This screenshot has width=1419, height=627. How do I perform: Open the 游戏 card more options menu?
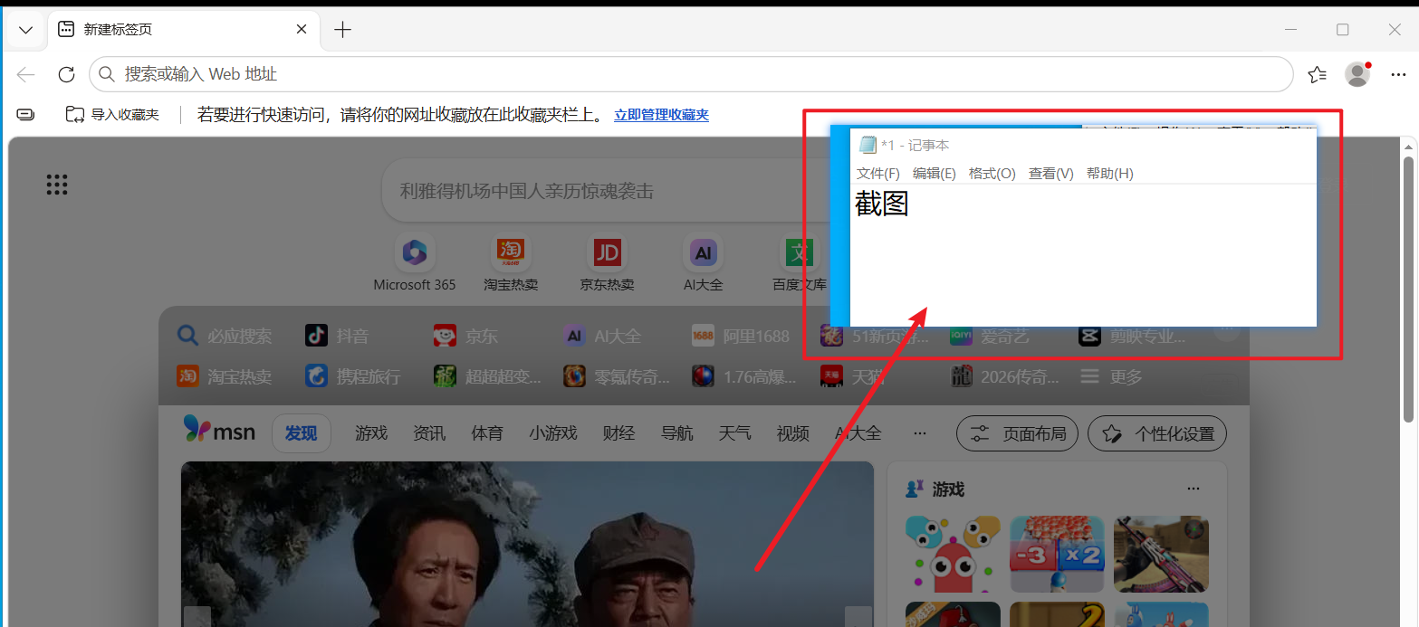[1194, 489]
